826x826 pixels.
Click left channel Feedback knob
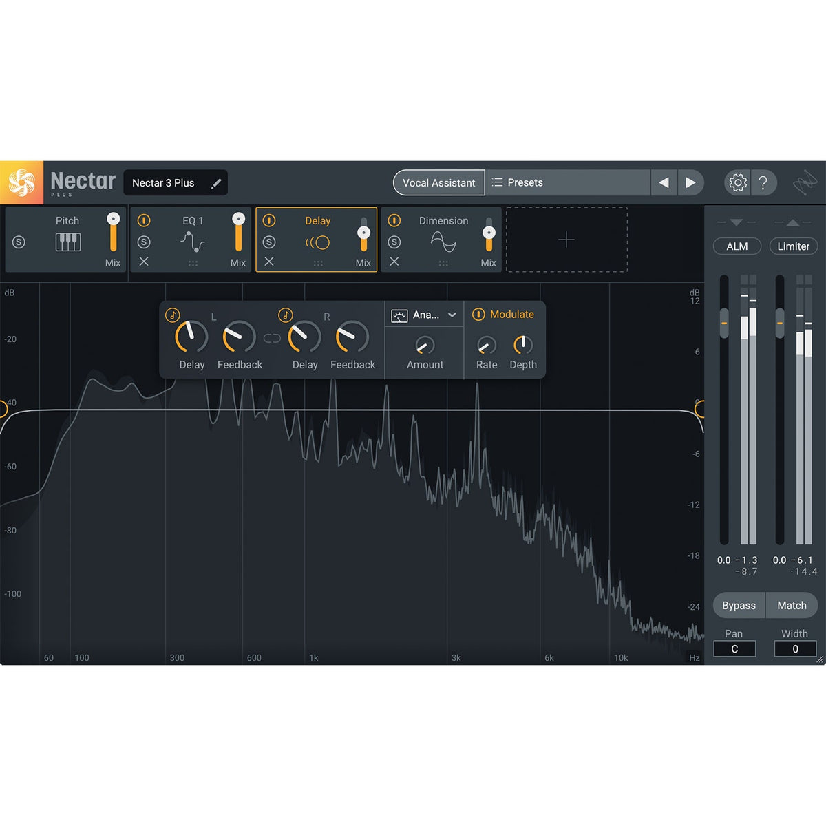click(x=240, y=337)
